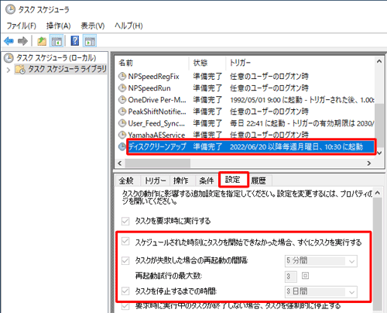387x313 pixels.
Task: Click the タスク スケジューラ (ローカル) root clock icon
Action: (9, 58)
